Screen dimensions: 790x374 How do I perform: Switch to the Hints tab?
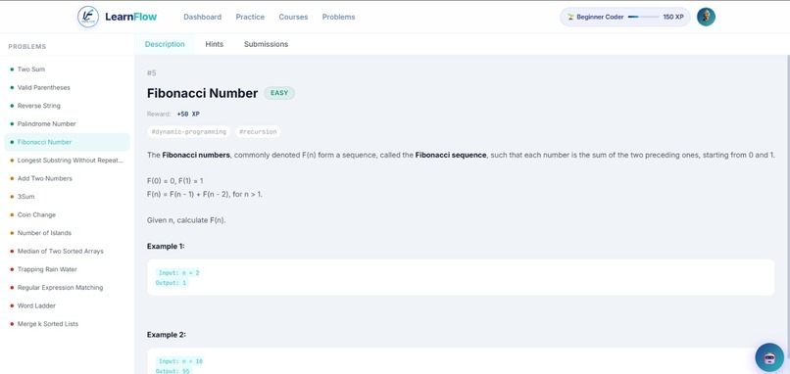point(214,44)
